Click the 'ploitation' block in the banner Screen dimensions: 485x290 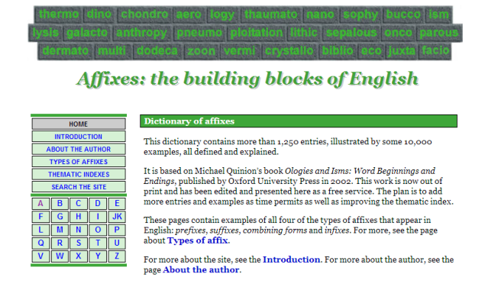tap(257, 33)
